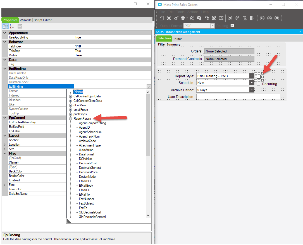Collapse the ReportParam tree node
The width and height of the screenshot is (303, 245).
click(71, 119)
